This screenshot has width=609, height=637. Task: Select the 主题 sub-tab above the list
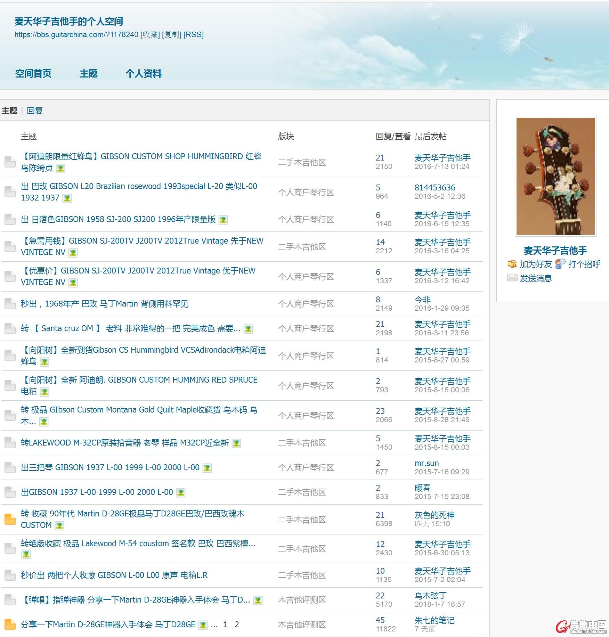click(9, 111)
